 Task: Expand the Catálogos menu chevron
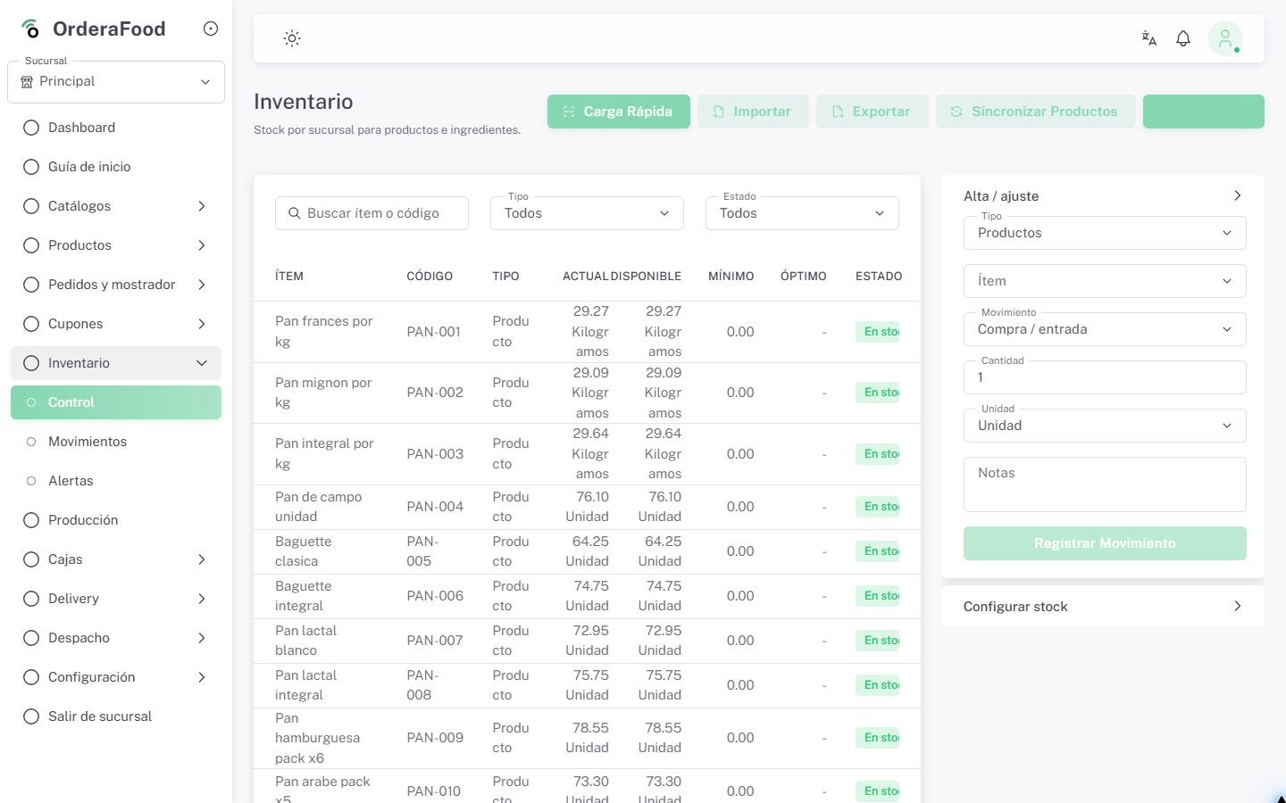pyautogui.click(x=202, y=206)
